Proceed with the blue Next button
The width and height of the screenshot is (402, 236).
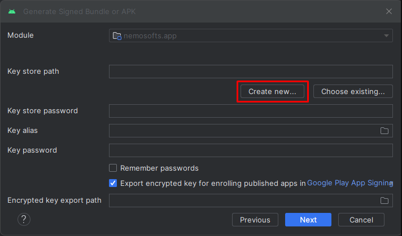pyautogui.click(x=308, y=220)
